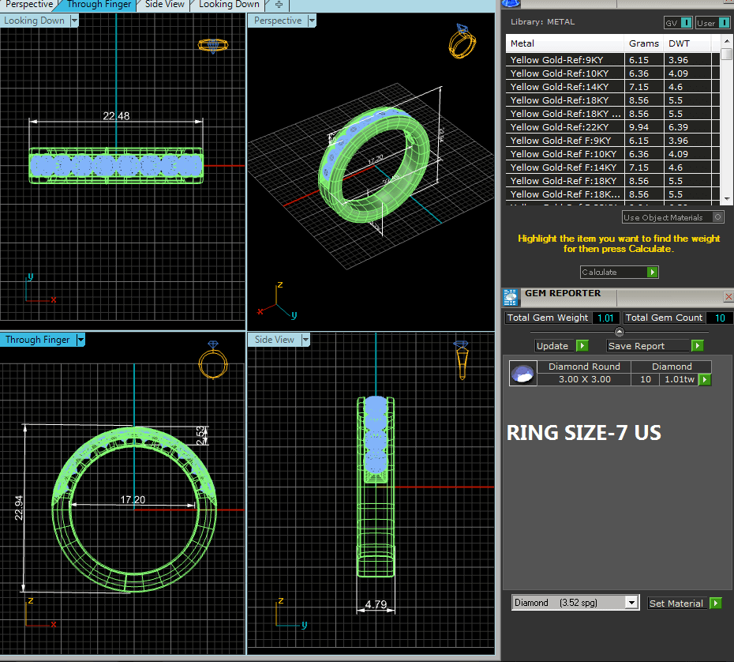Open the Diamond (3.52 spg) material dropdown
This screenshot has width=734, height=662.
tap(631, 603)
